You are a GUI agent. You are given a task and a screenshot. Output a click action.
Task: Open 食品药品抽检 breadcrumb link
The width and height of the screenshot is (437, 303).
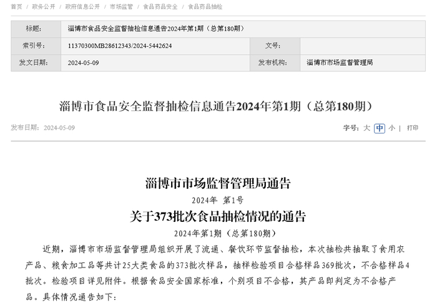[x=205, y=7]
